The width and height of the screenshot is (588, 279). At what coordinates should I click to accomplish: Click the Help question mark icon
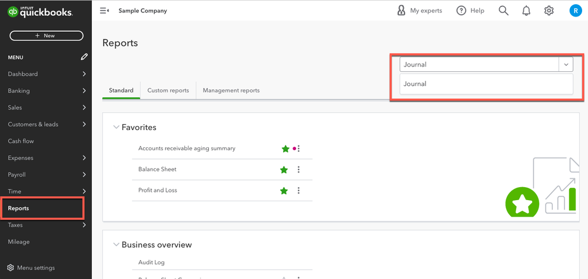click(x=461, y=11)
